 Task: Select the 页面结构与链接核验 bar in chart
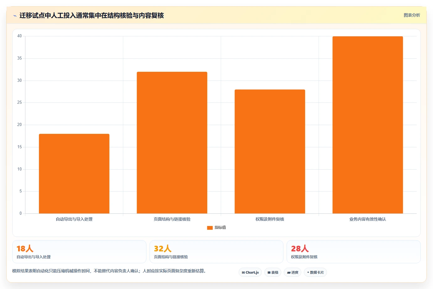click(172, 143)
